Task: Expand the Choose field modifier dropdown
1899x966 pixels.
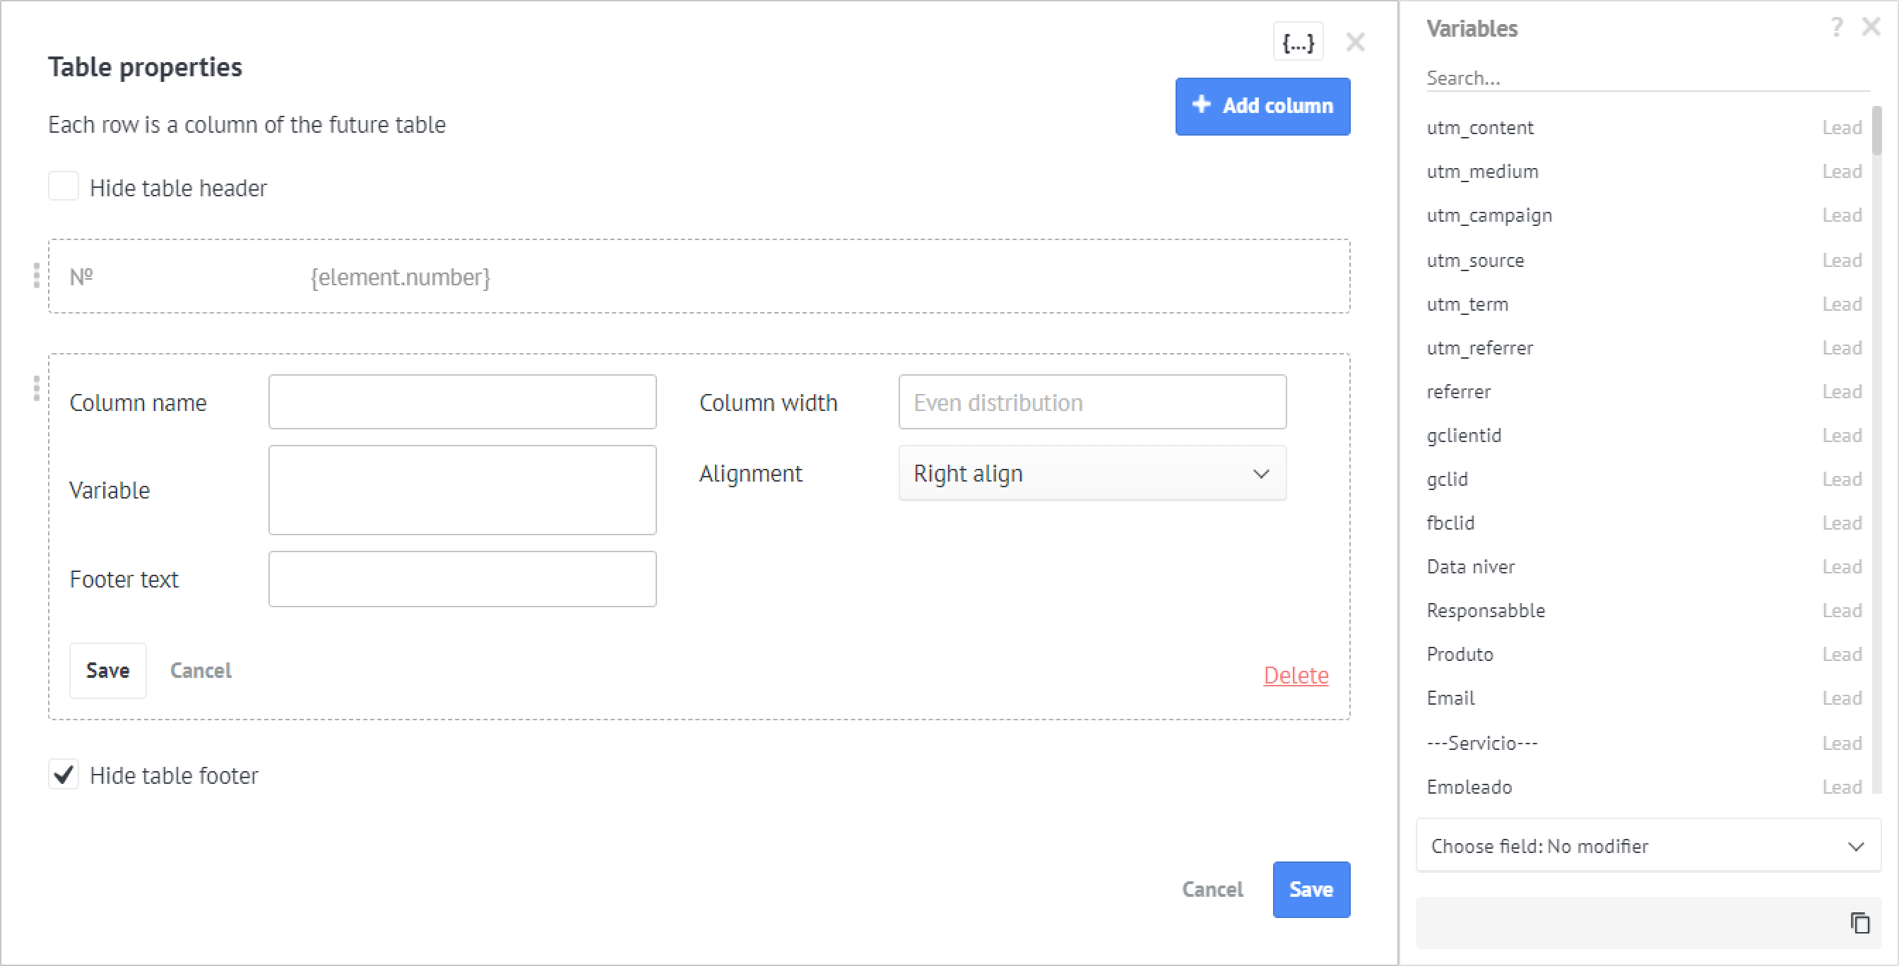Action: (1647, 846)
